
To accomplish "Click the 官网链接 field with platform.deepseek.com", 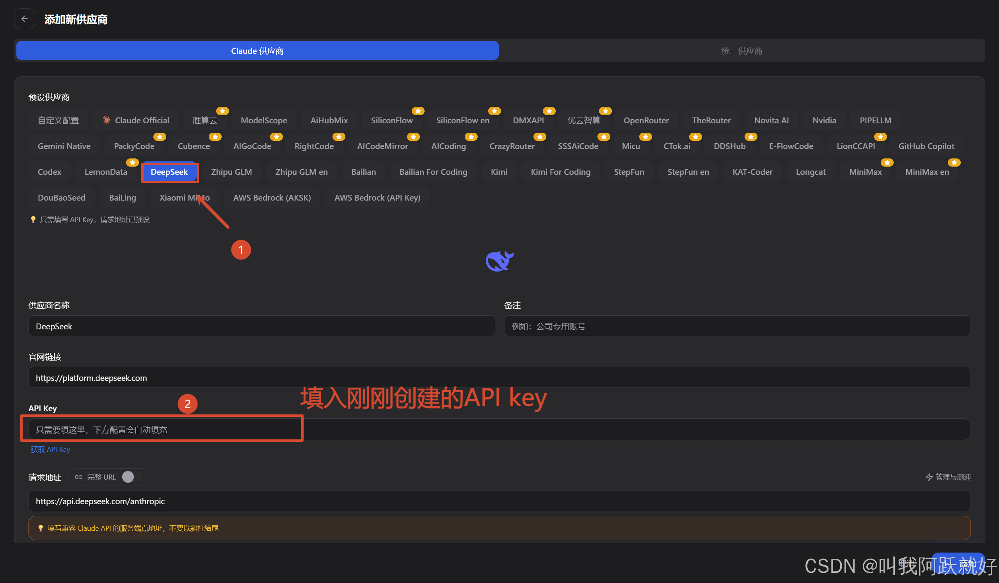I will point(499,378).
